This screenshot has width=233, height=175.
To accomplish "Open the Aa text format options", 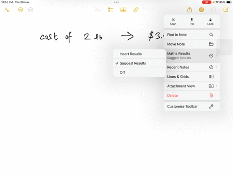I will pos(98,10).
